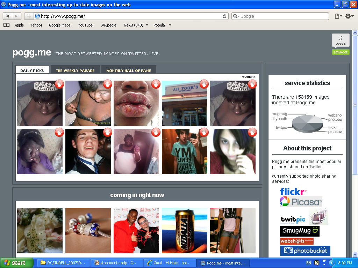Click the red hand on the teal shirt selfie
This screenshot has width=358, height=268.
pyautogui.click(x=204, y=132)
